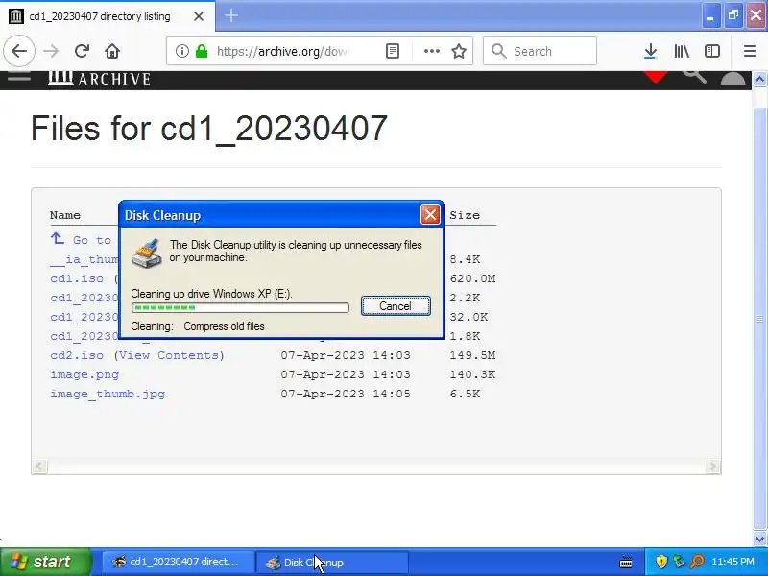Click the Archive red heart donate icon
Image resolution: width=768 pixels, height=576 pixels.
(656, 77)
